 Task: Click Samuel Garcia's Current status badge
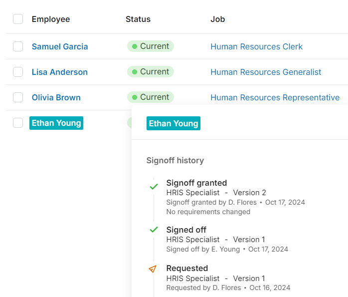[151, 46]
